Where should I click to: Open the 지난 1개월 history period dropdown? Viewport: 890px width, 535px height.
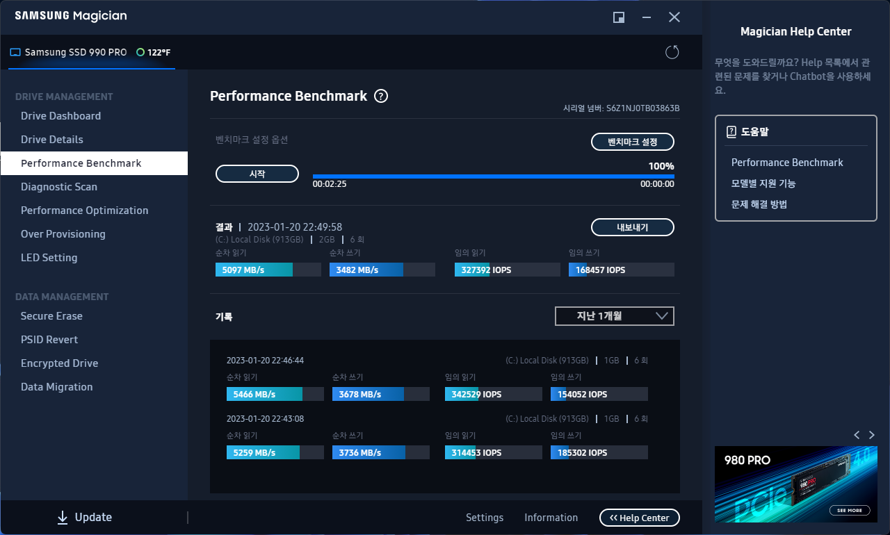click(x=615, y=316)
